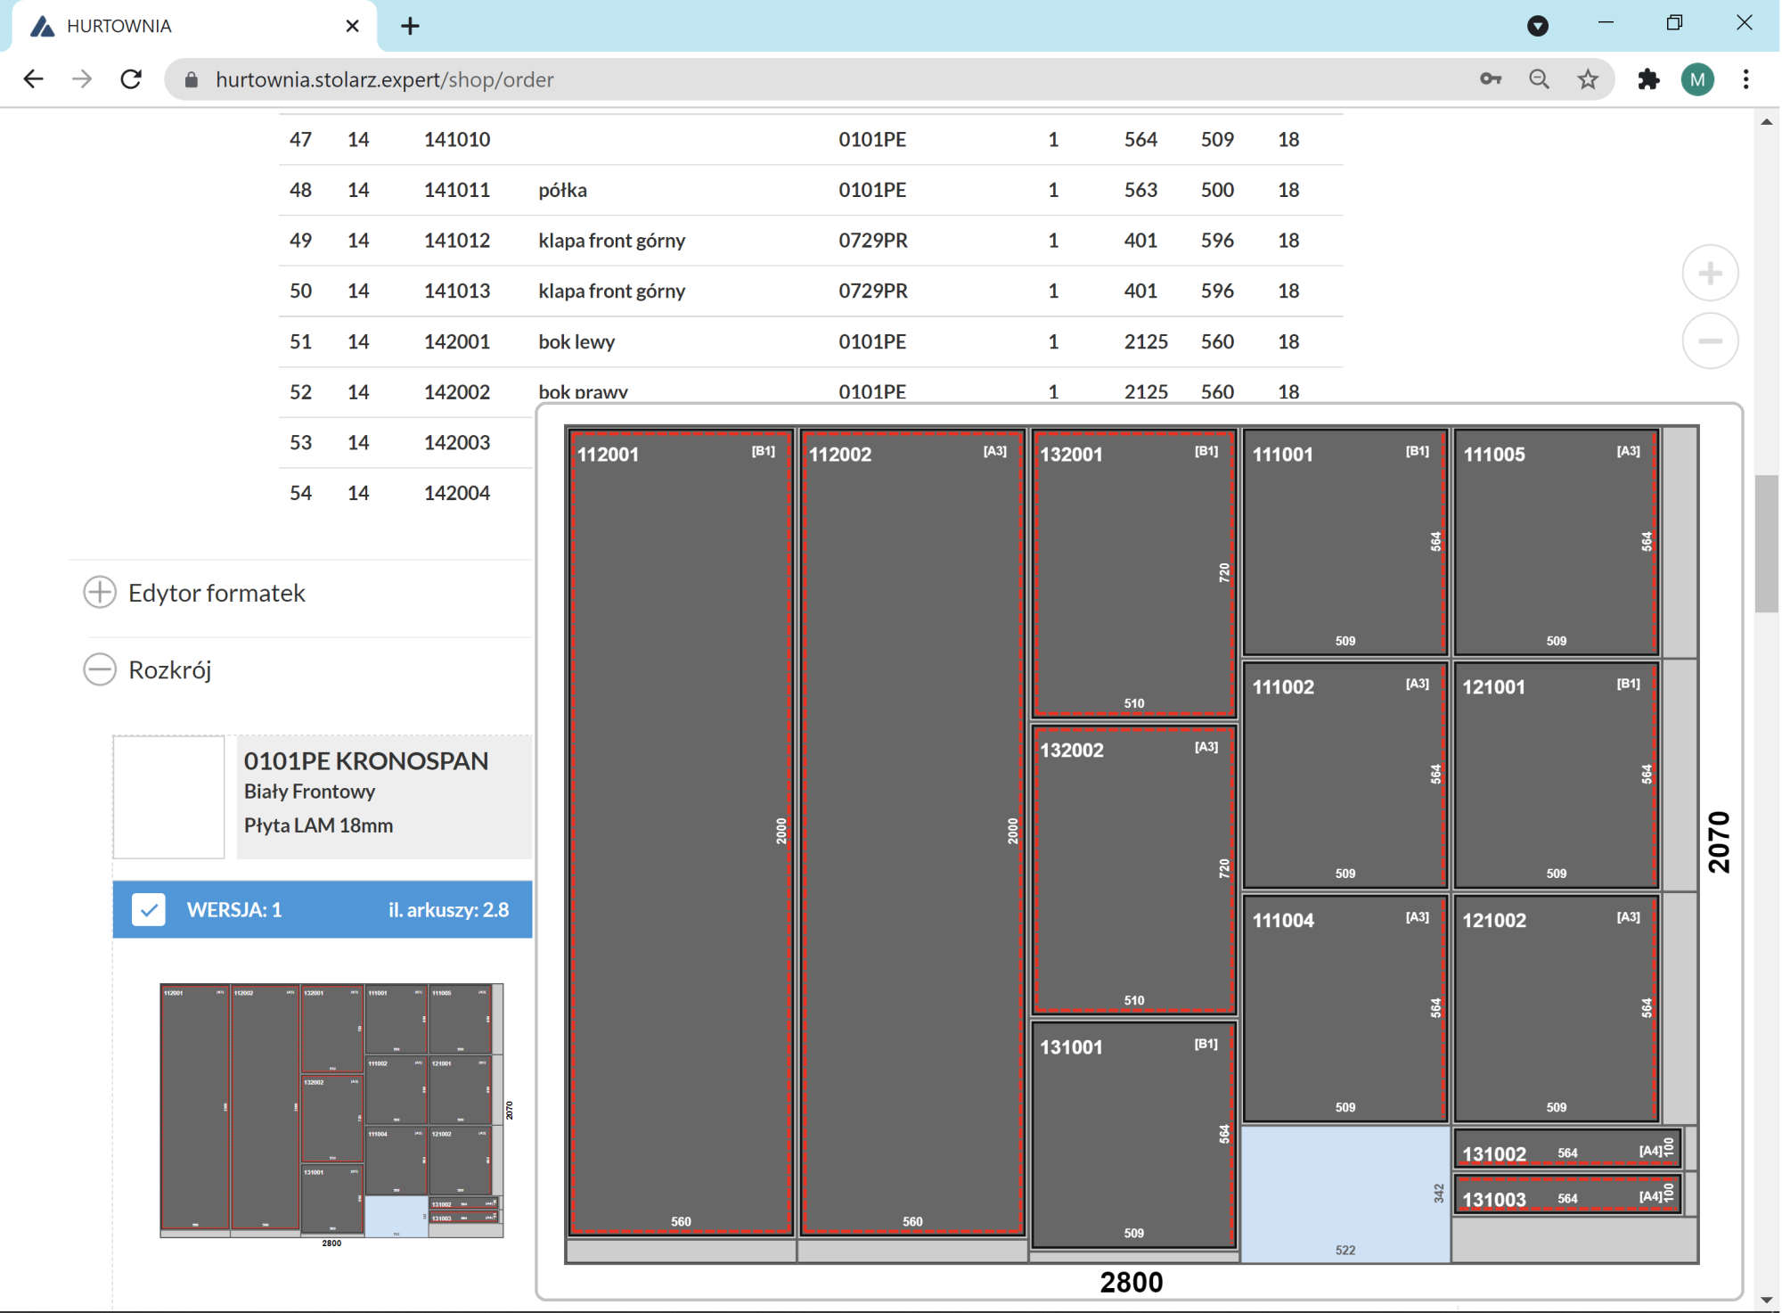Click the white 0101PE material swatch

click(x=169, y=796)
